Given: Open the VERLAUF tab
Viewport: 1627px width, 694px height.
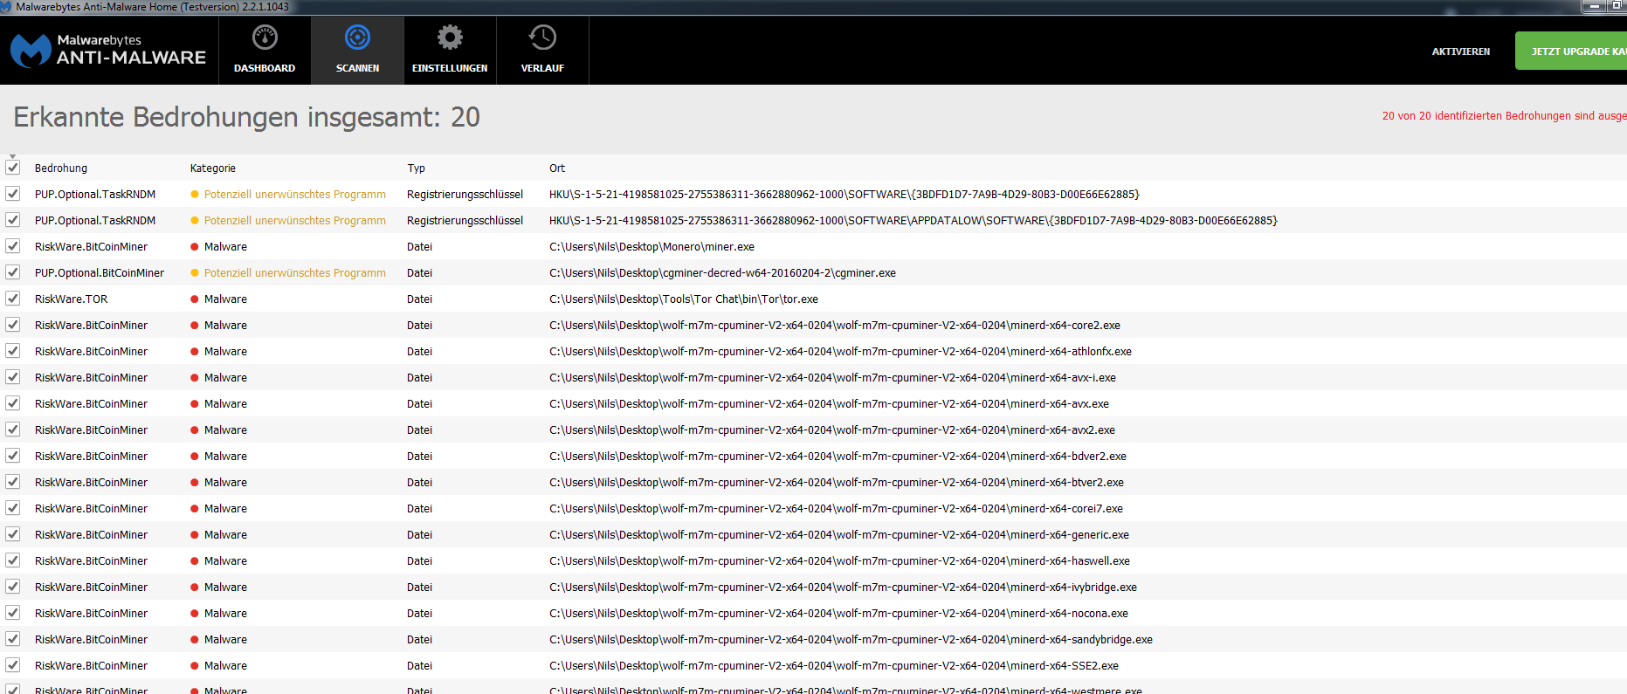Looking at the screenshot, I should pyautogui.click(x=542, y=51).
